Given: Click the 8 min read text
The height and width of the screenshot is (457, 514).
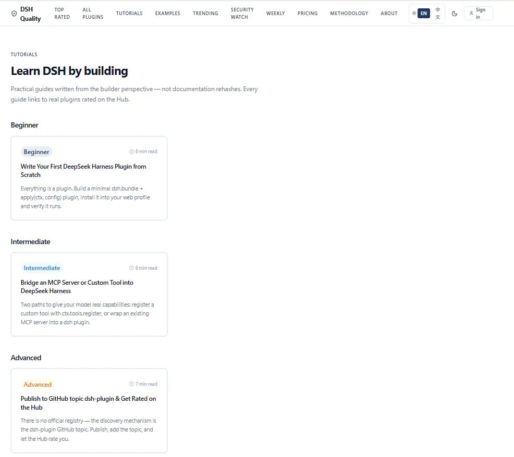Looking at the screenshot, I should coord(146,268).
